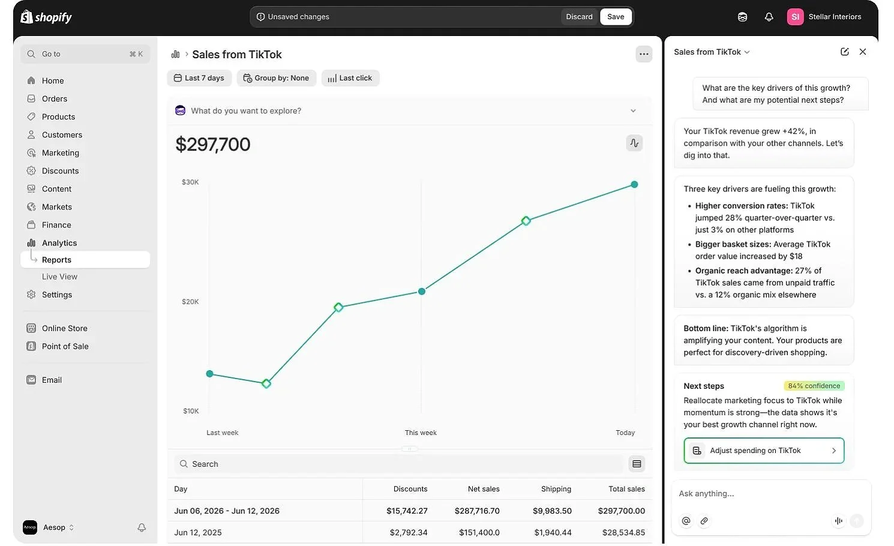Viewport: 894px width, 546px height.
Task: Click the mention @ icon in chat
Action: click(x=686, y=521)
